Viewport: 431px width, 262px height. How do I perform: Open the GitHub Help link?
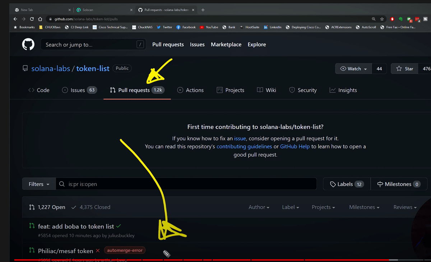coord(295,146)
